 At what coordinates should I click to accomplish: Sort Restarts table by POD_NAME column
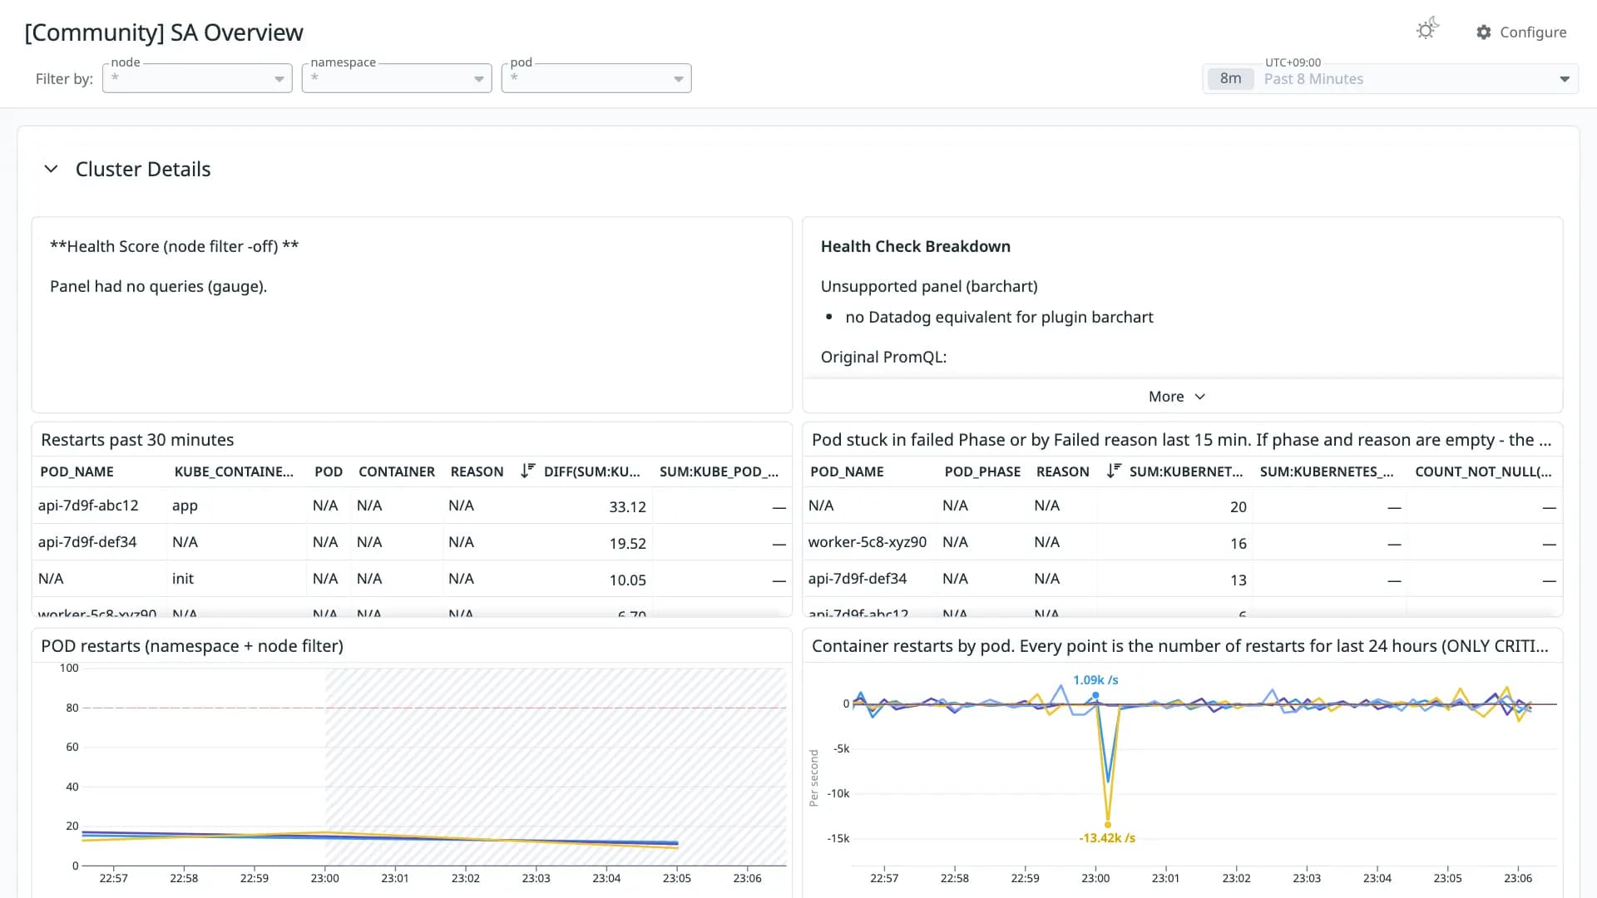point(77,471)
